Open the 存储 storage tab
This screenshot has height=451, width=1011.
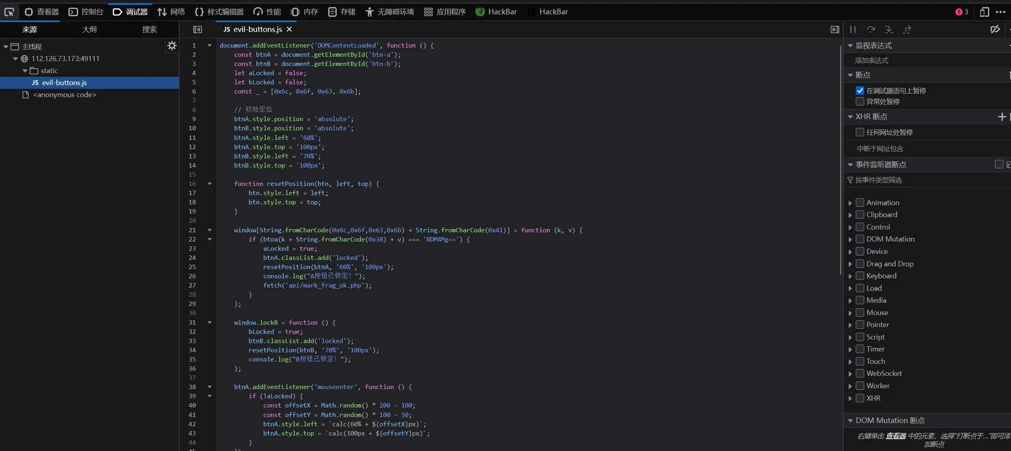pyautogui.click(x=342, y=12)
